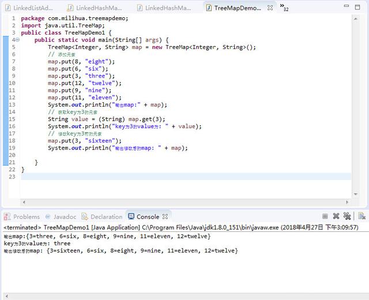369x300 pixels.
Task: Minimize the editor area
Action: tap(347, 6)
